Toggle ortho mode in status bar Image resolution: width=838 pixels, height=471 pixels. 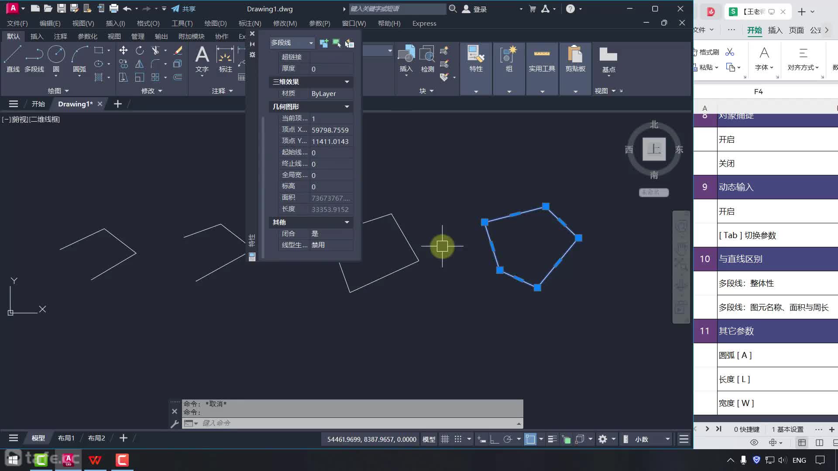click(x=495, y=439)
